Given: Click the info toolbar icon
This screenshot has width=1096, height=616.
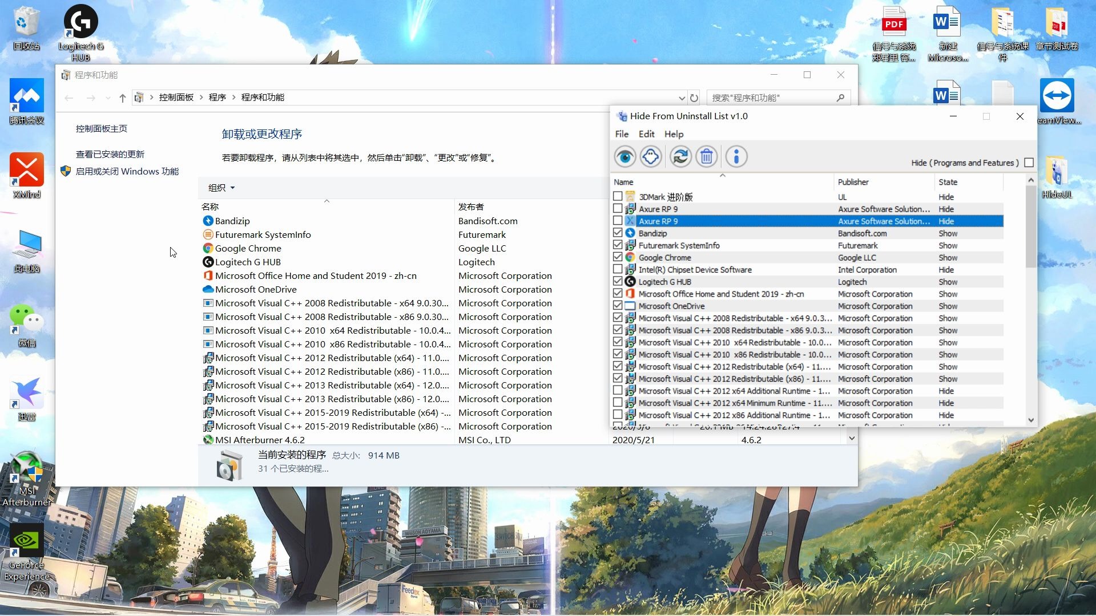Looking at the screenshot, I should (x=736, y=156).
